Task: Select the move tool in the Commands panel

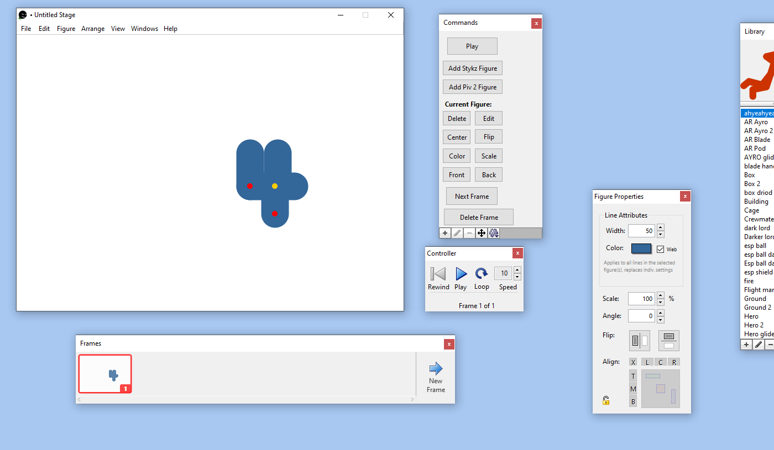Action: tap(482, 232)
